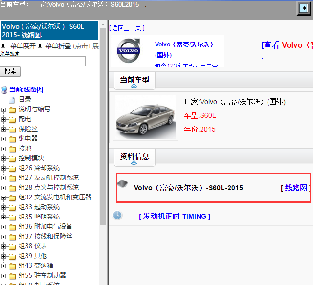
Task: Click the S60L car photo thumbnail
Action: point(146,117)
